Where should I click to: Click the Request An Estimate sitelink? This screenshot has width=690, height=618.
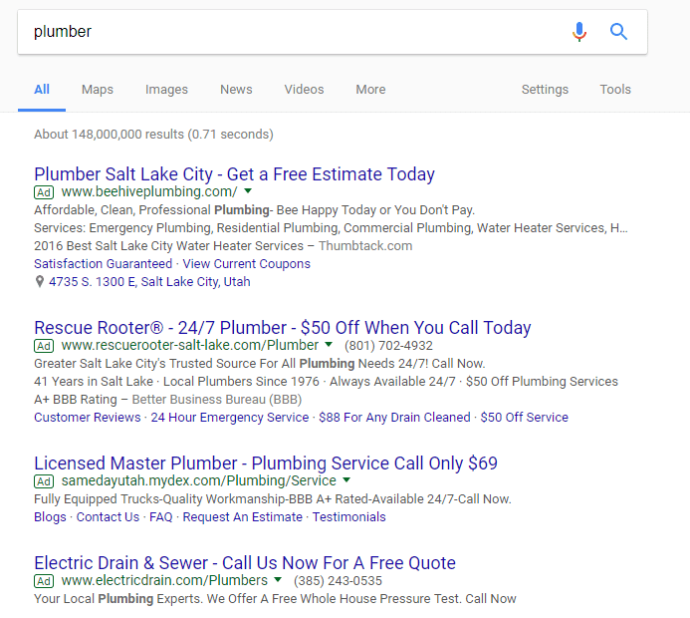tap(243, 517)
